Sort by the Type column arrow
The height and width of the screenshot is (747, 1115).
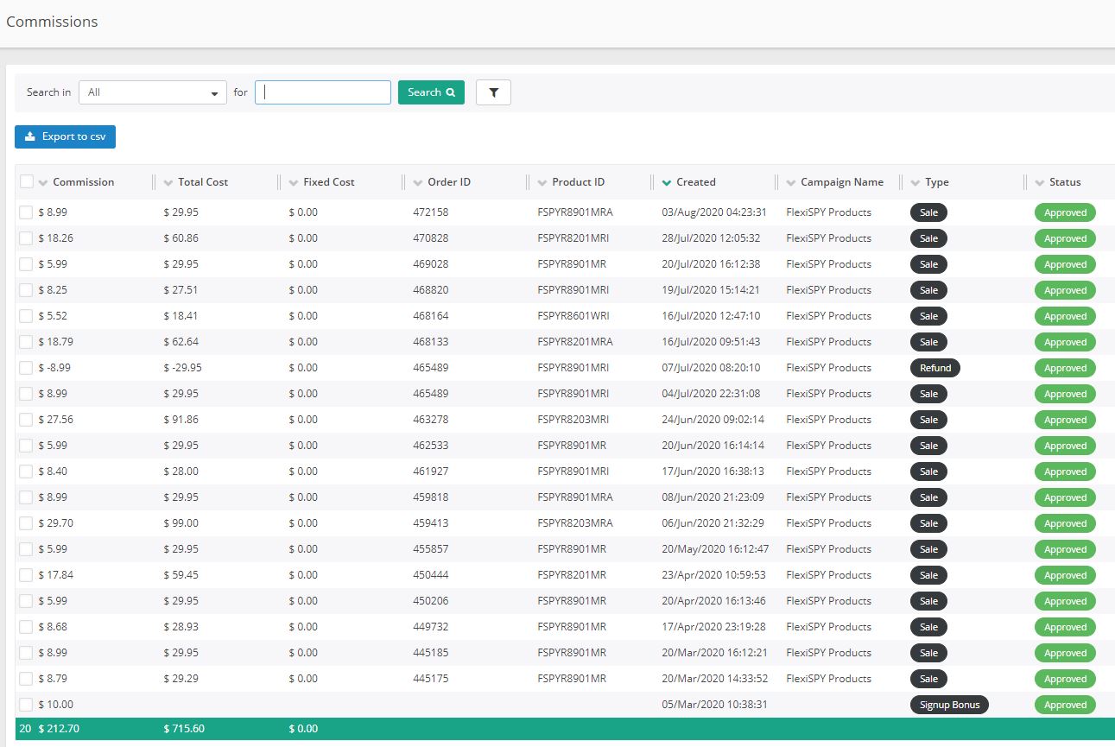click(x=915, y=182)
